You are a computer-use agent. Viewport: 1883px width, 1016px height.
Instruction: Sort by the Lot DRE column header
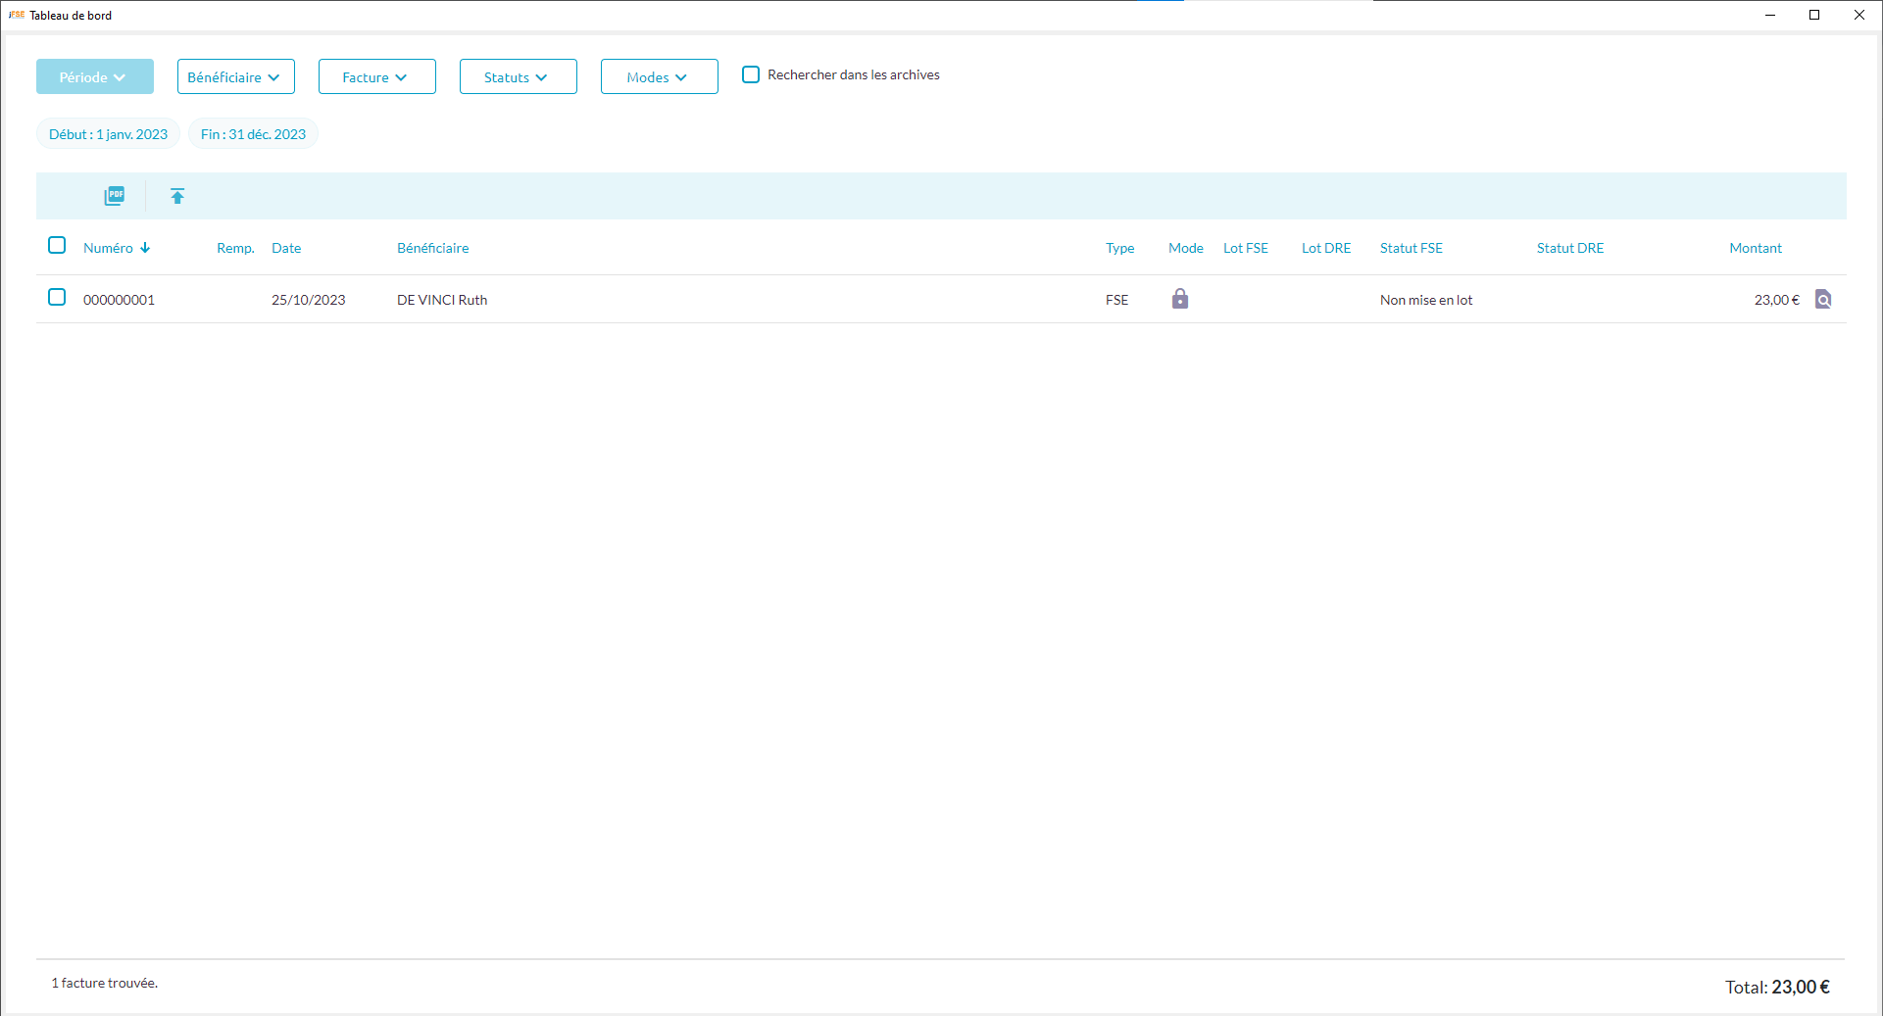point(1326,248)
